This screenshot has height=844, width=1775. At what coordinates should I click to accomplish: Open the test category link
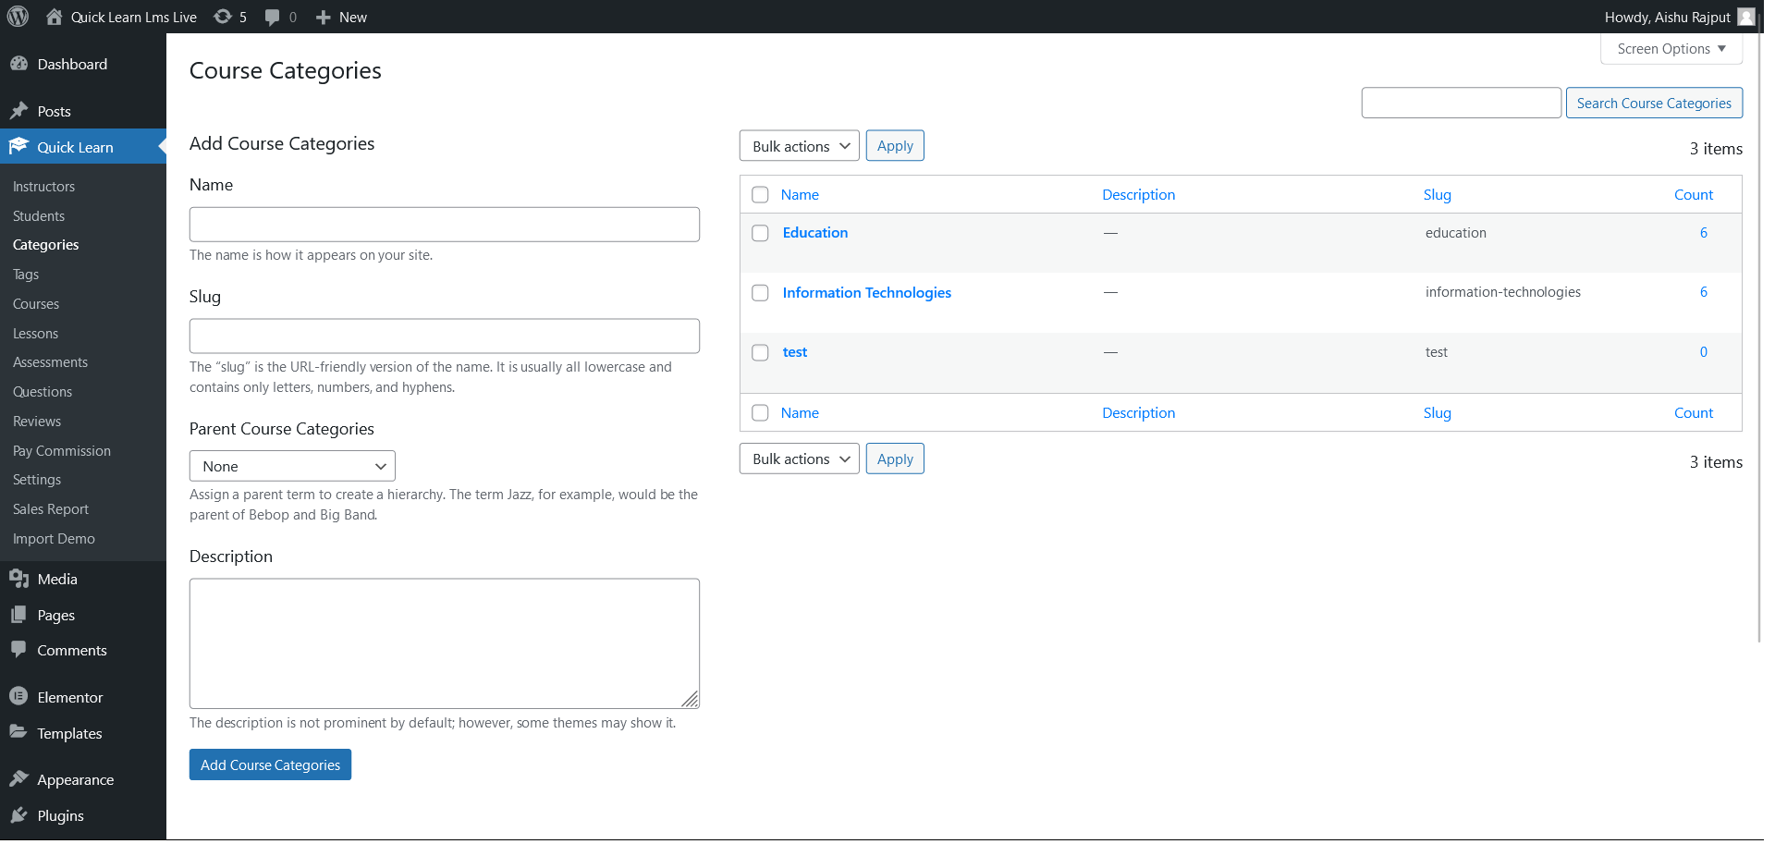pyautogui.click(x=795, y=352)
